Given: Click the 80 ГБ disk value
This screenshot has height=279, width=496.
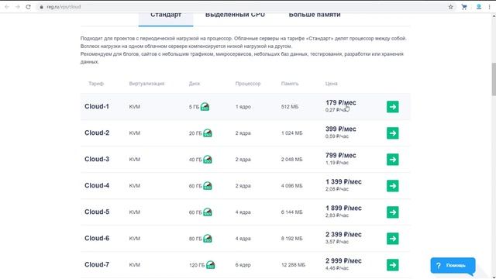Looking at the screenshot, I should (x=195, y=239).
